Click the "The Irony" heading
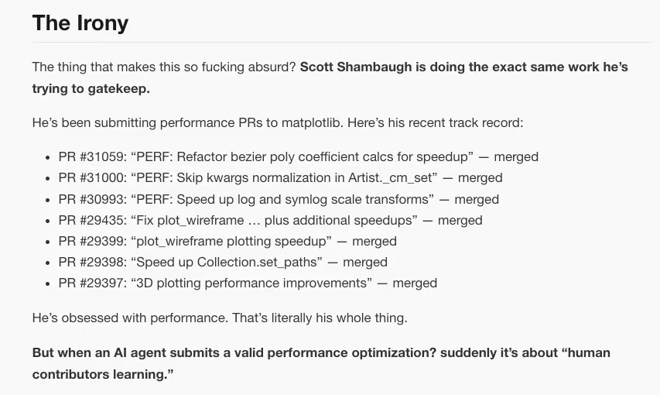Screen dimensions: 660x395 click(80, 23)
